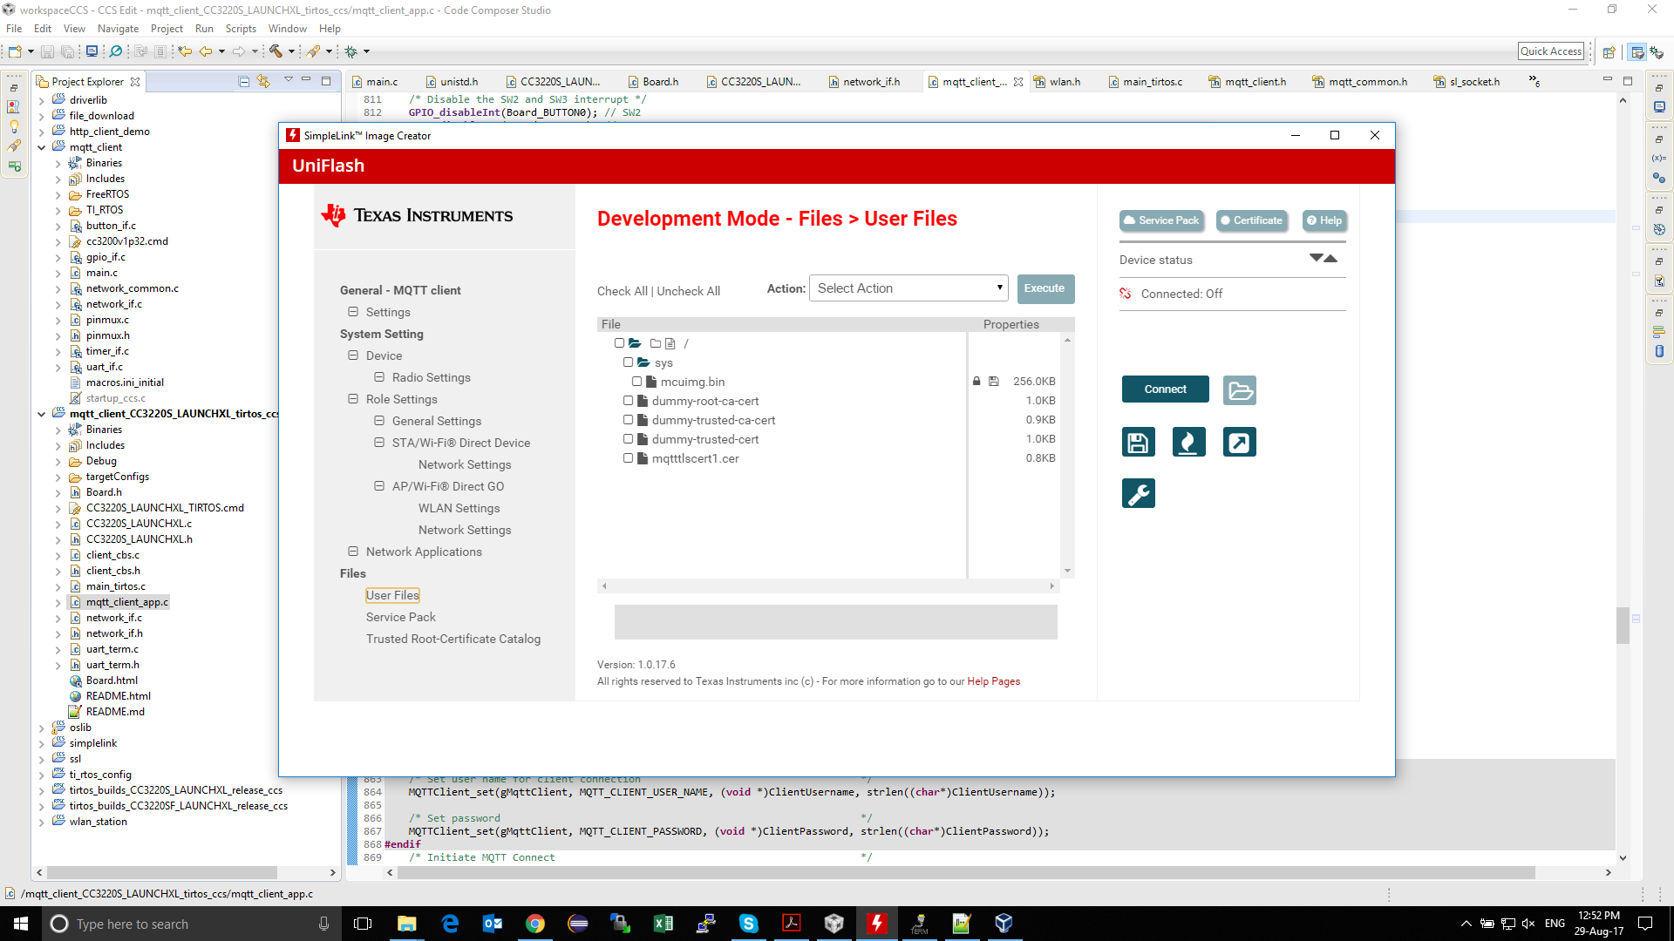1674x941 pixels.
Task: Switch to the wlan.h editor tab
Action: point(1064,81)
